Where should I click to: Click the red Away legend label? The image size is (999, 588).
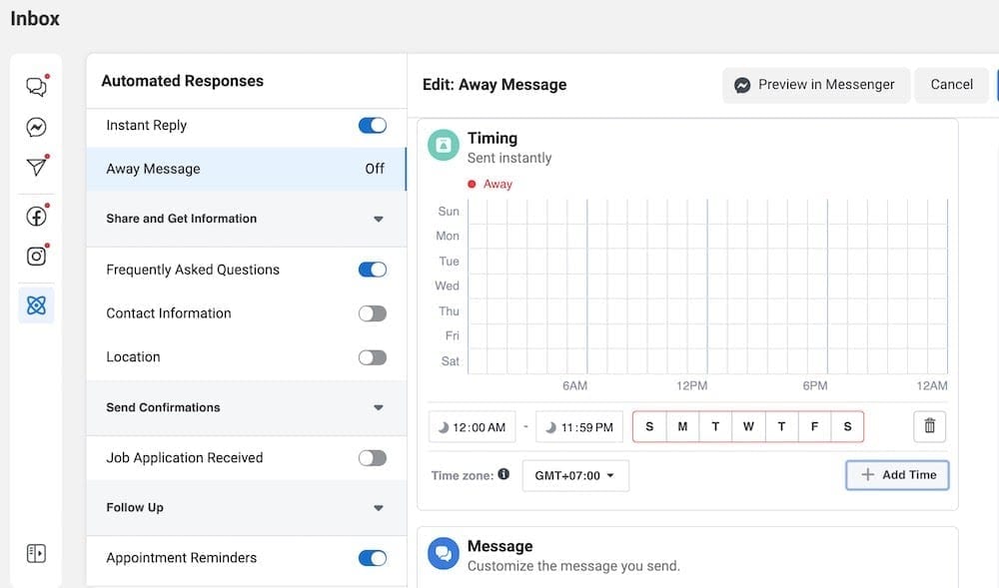coord(498,185)
